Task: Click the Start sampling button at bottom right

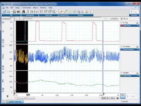Action: point(132,96)
